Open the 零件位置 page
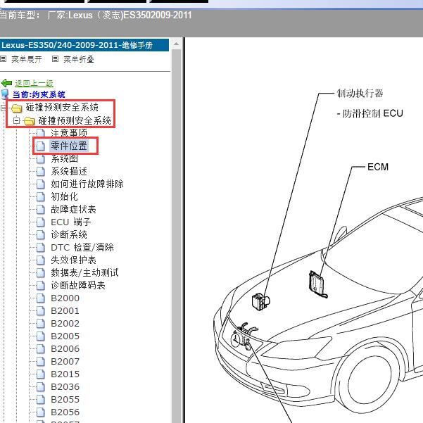Viewport: 423px width, 423px height. pos(69,146)
